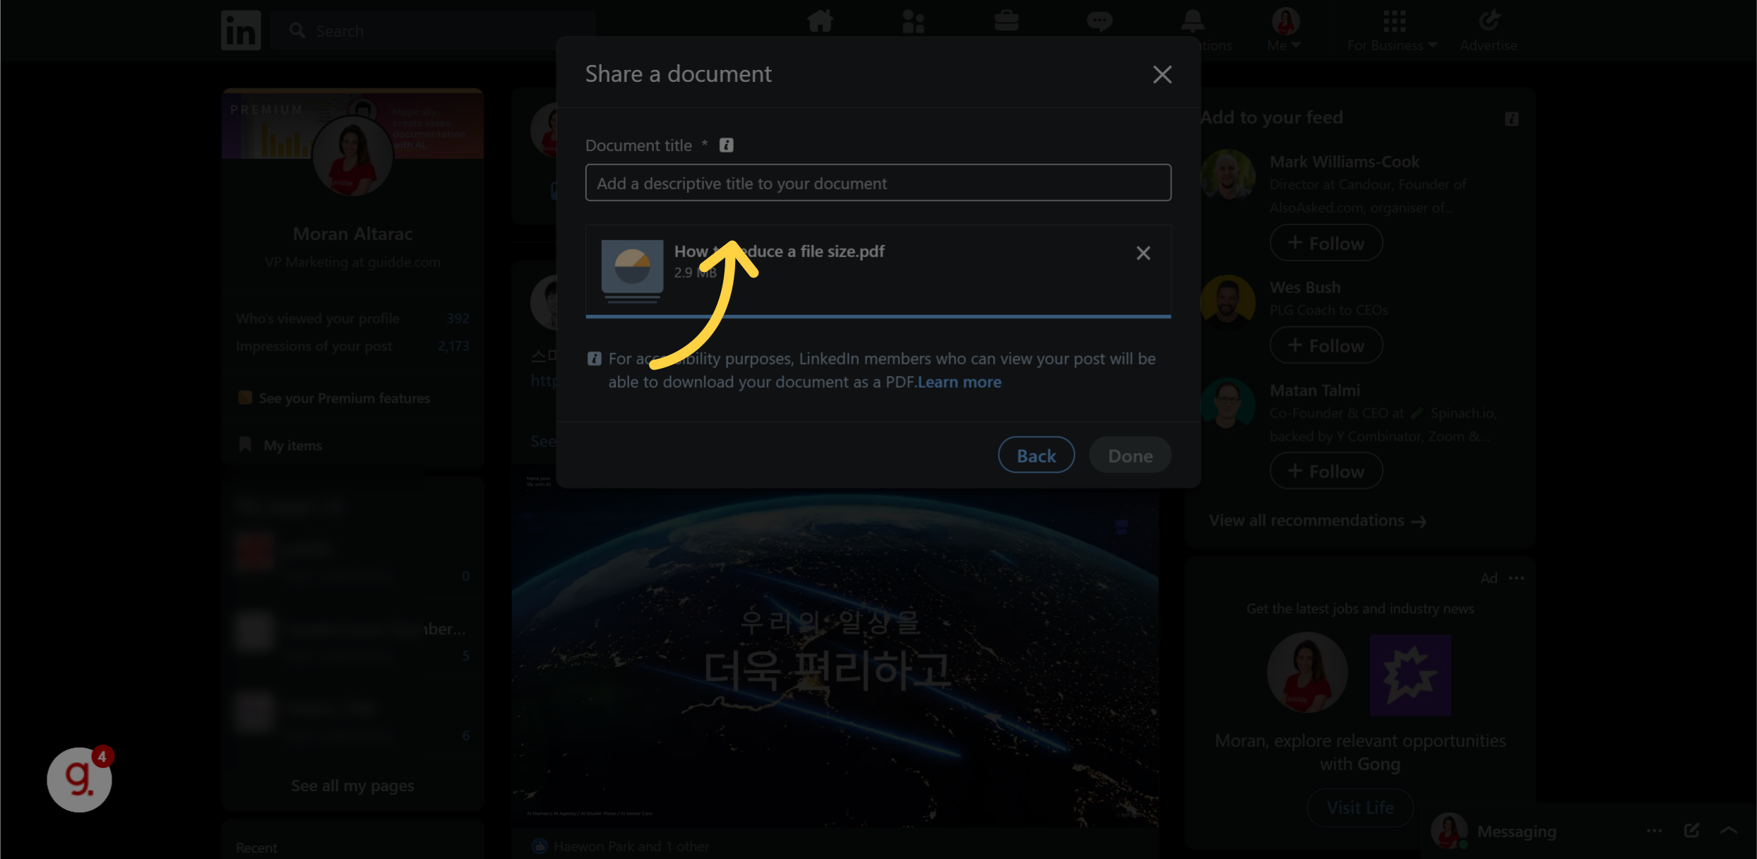Image resolution: width=1757 pixels, height=859 pixels.
Task: Open the Notifications bell icon
Action: click(1192, 21)
